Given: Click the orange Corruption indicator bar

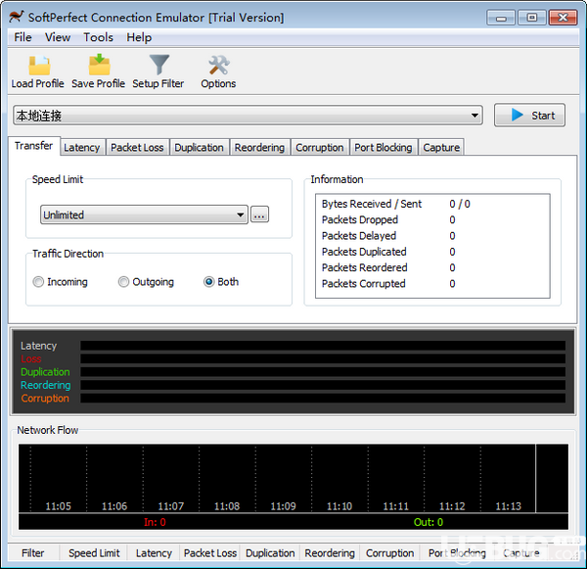Looking at the screenshot, I should 323,398.
